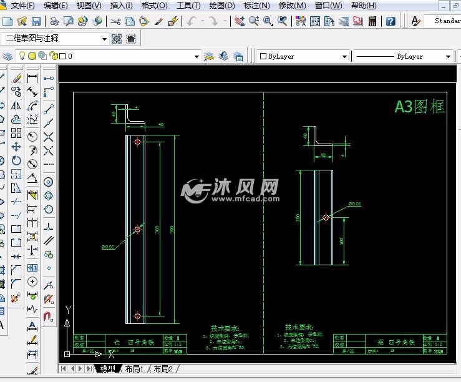Image resolution: width=461 pixels, height=382 pixels.
Task: Select the Move tool
Action: [16, 147]
